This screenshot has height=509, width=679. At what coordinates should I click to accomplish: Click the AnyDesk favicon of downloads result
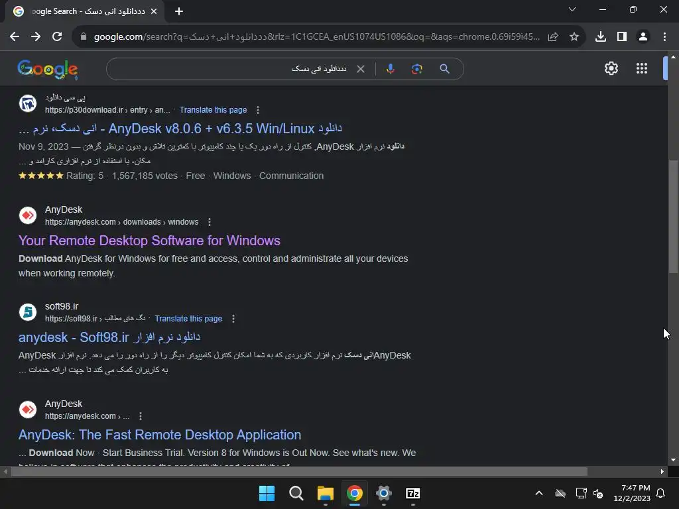pyautogui.click(x=28, y=215)
